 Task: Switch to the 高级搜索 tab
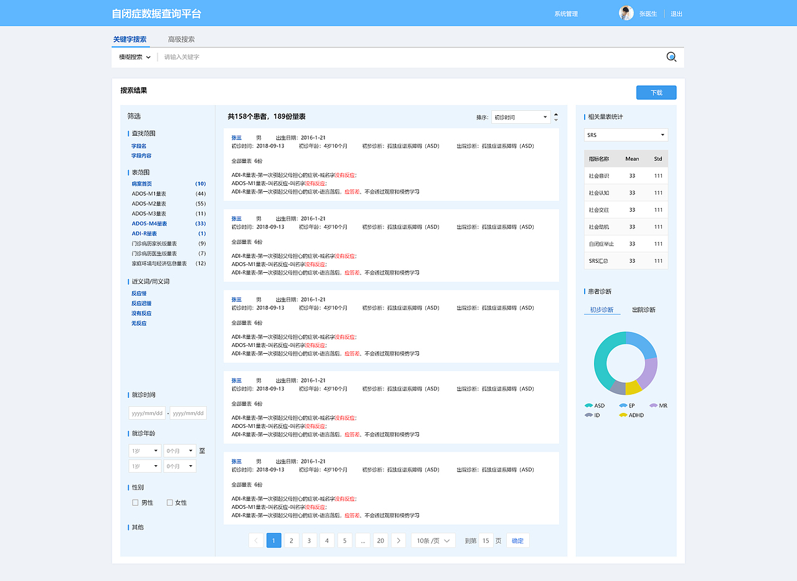[181, 39]
